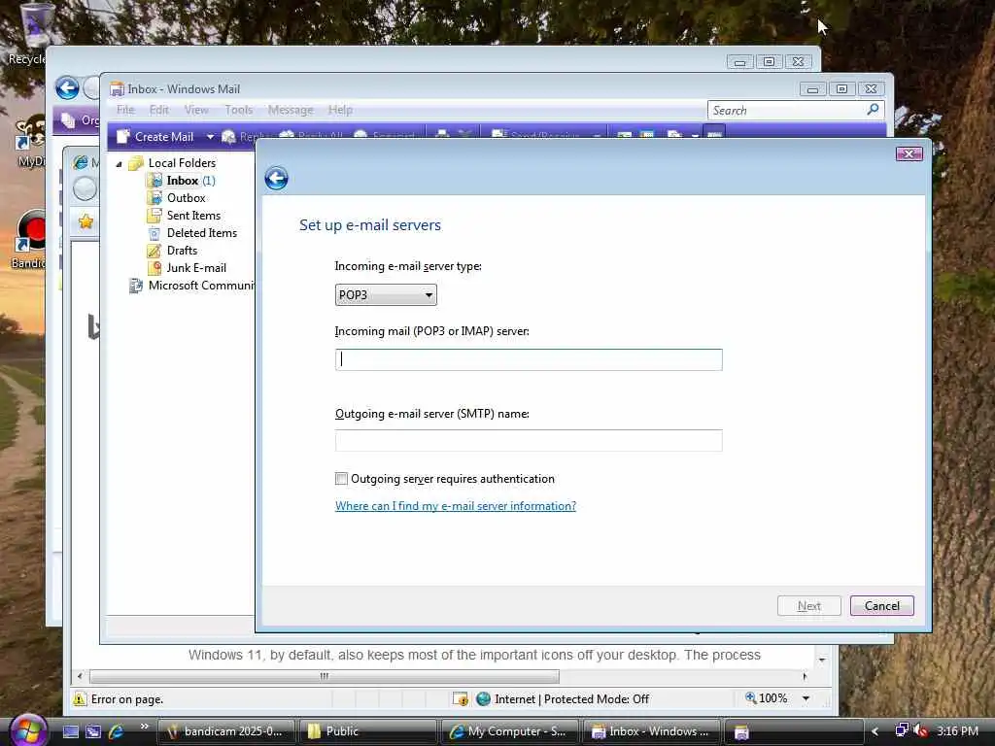Switch to the Public folder taskbar button
The height and width of the screenshot is (746, 995).
(x=368, y=731)
